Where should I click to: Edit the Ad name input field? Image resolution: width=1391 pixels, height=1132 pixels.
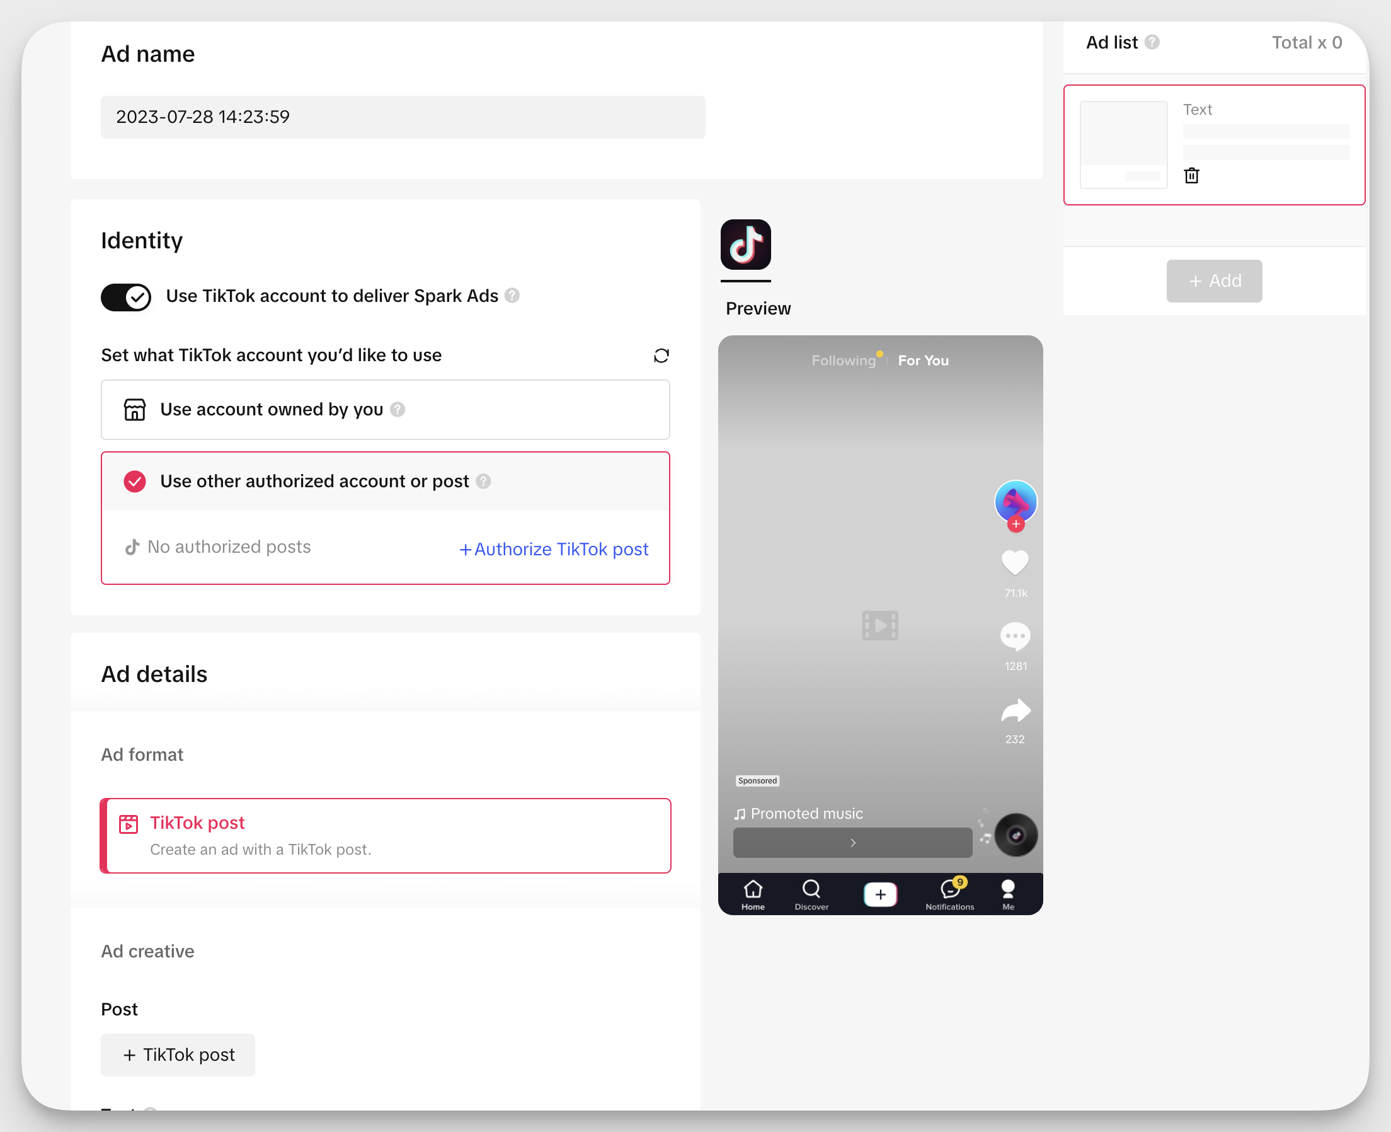click(x=403, y=117)
